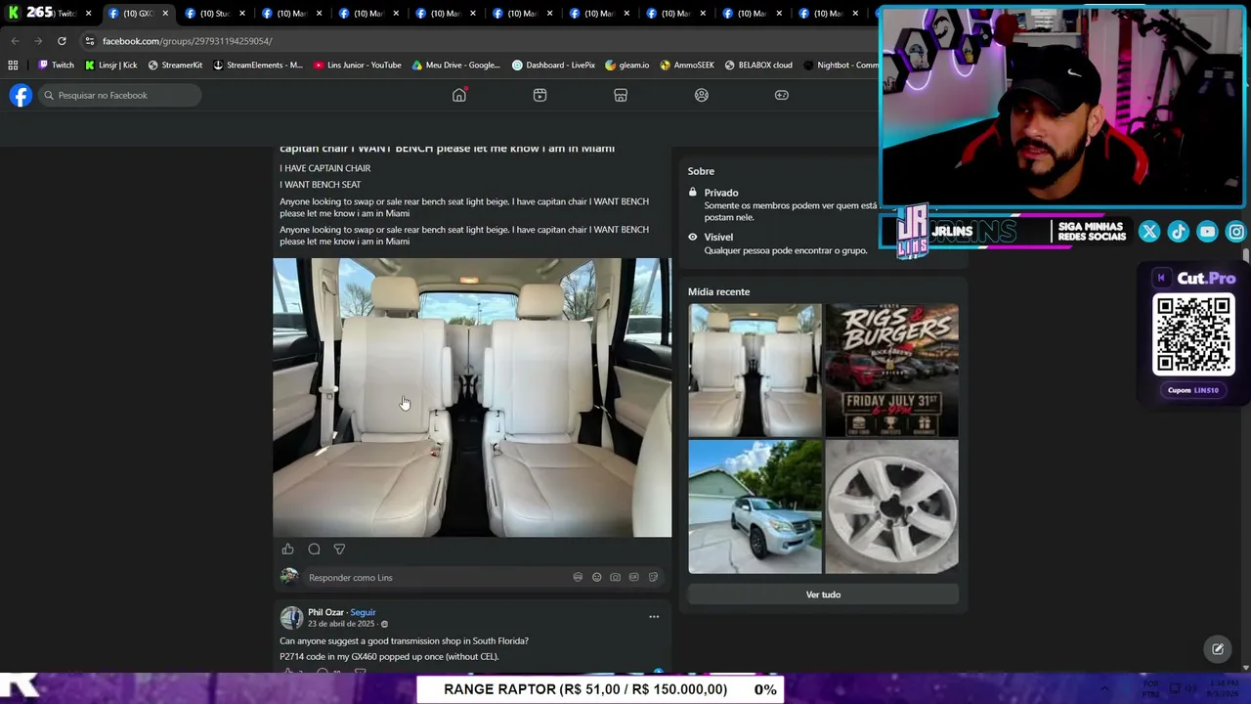
Task: Share the captain chair seat post
Action: point(339,550)
